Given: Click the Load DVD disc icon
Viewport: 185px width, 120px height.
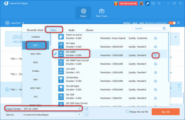Looking at the screenshot, I should click(x=7, y=23).
